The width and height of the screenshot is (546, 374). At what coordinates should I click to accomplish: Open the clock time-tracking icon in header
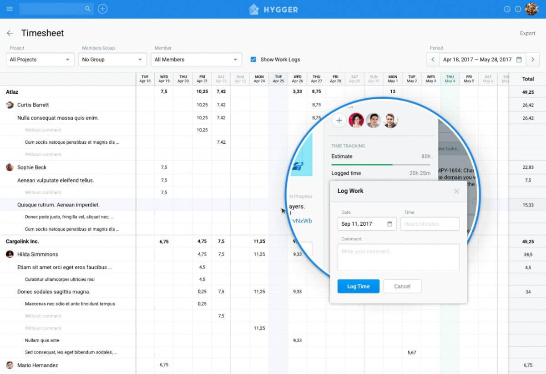pos(507,9)
